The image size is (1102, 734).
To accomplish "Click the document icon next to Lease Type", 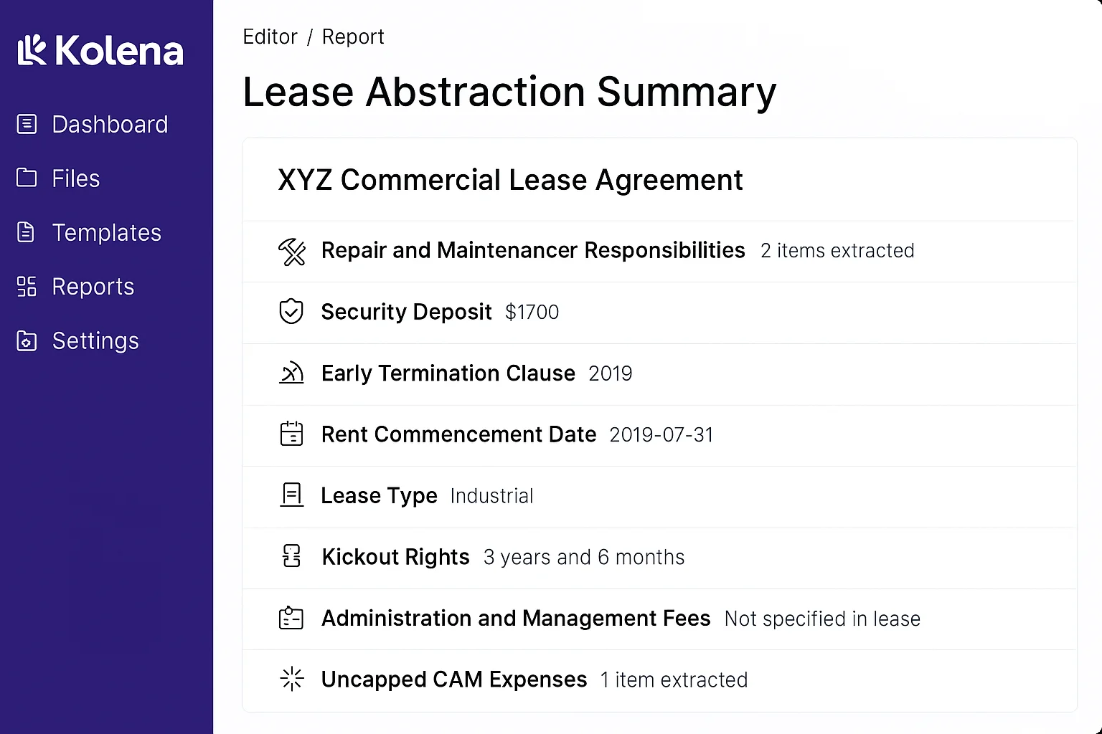I will pyautogui.click(x=291, y=495).
